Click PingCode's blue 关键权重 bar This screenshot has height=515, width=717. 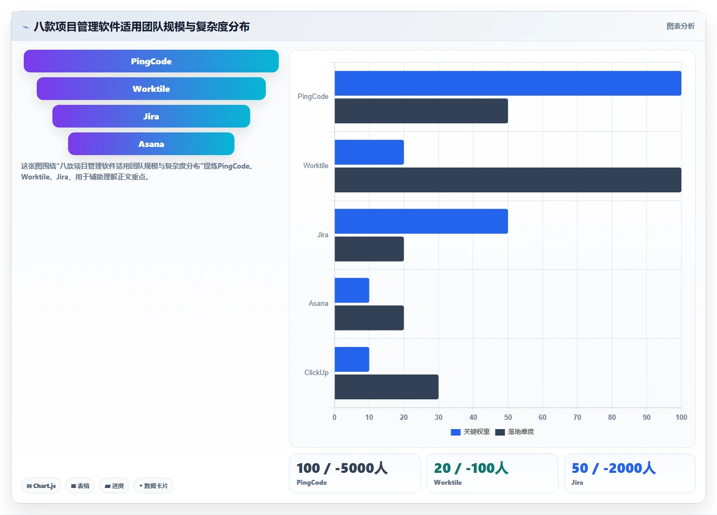[x=508, y=83]
